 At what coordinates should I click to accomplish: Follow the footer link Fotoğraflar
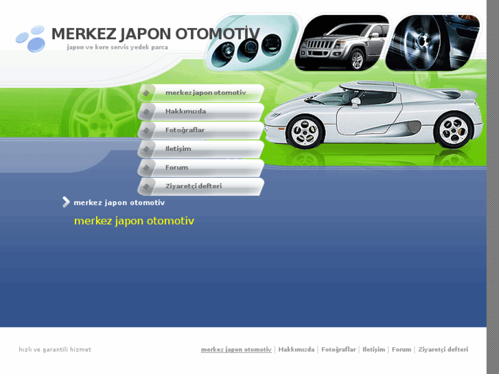pyautogui.click(x=338, y=349)
